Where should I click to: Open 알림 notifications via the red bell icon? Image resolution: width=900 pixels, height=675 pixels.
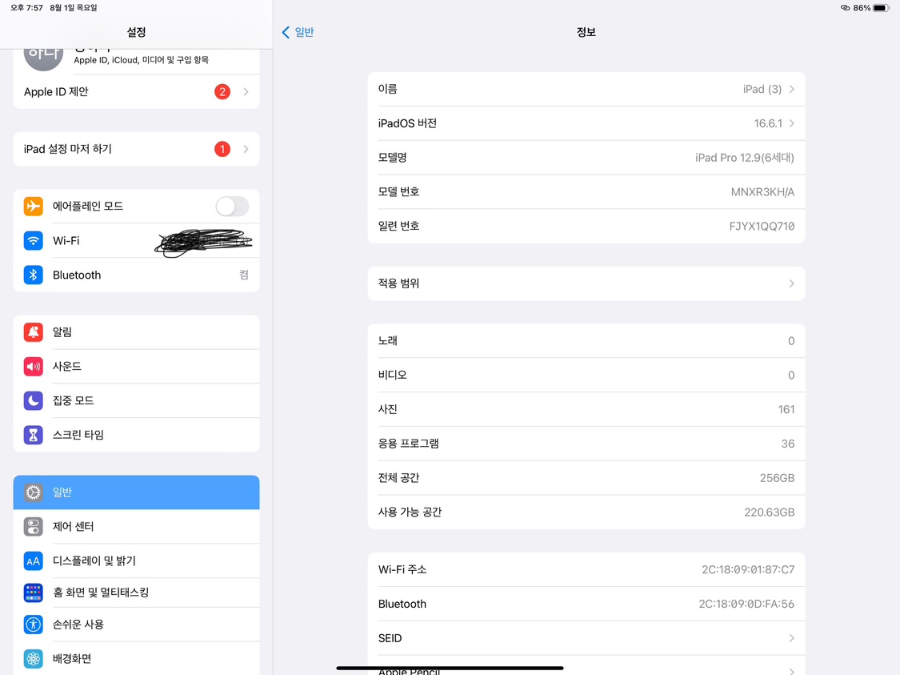coord(33,332)
